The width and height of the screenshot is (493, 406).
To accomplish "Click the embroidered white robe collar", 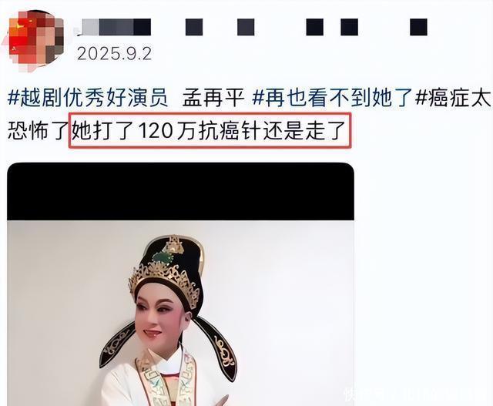I will [x=166, y=374].
